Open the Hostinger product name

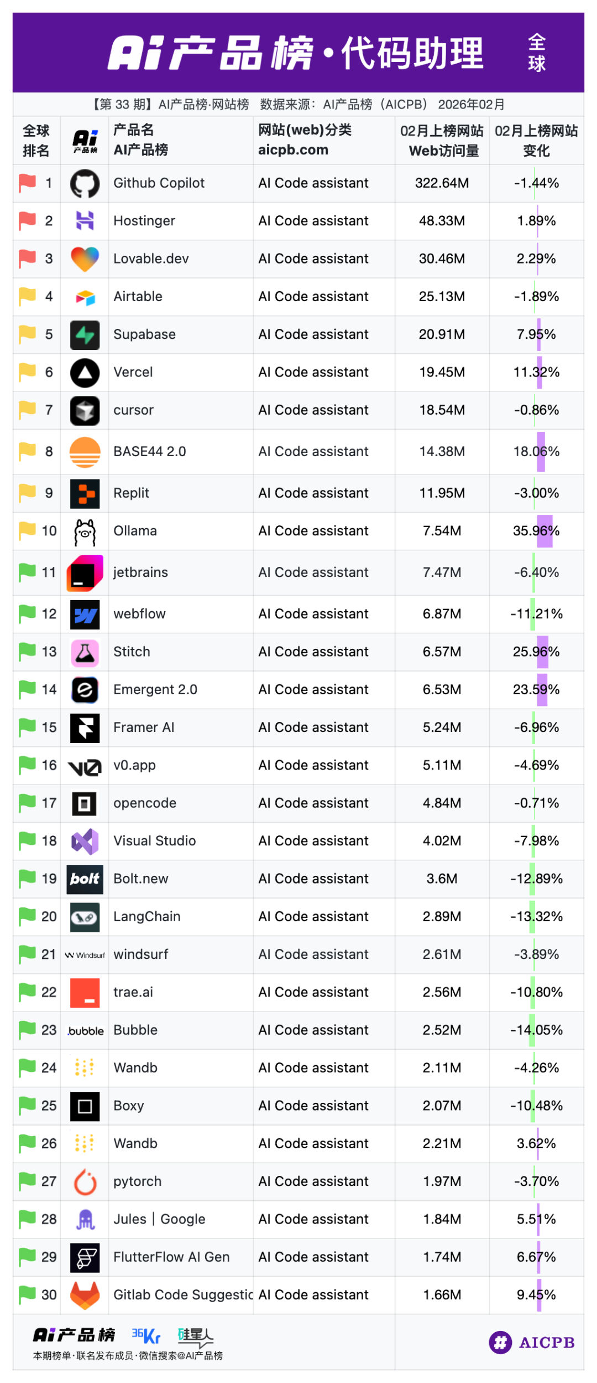point(144,221)
